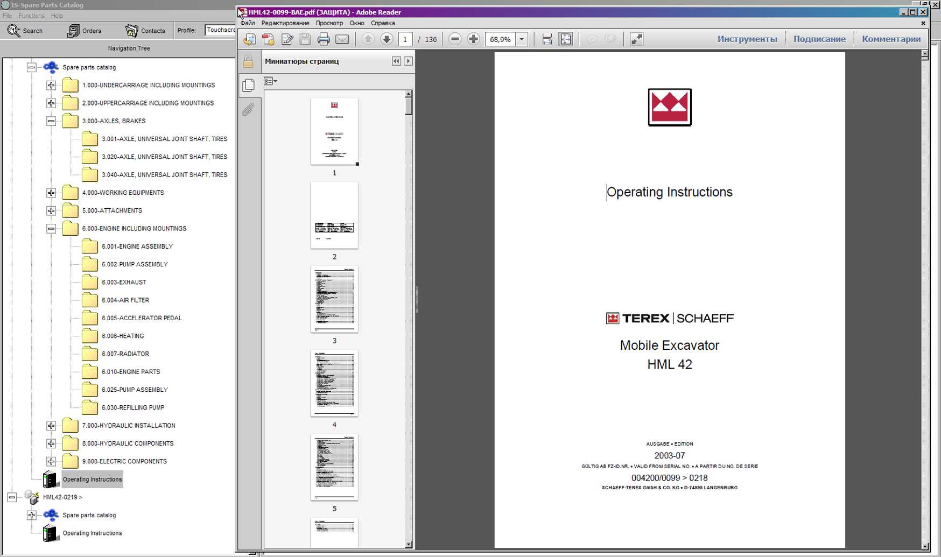This screenshot has width=941, height=557.
Task: Click the email envelope icon
Action: pyautogui.click(x=342, y=39)
